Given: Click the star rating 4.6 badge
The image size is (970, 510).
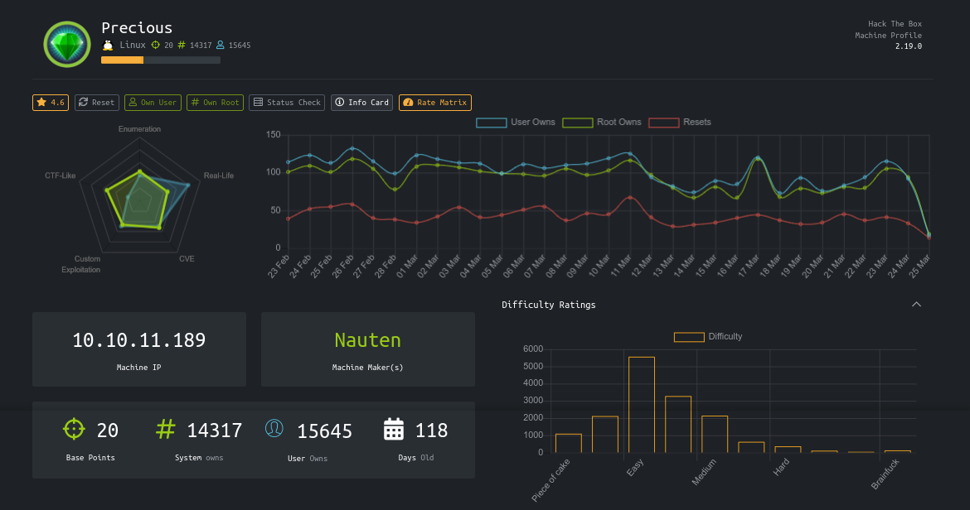Looking at the screenshot, I should 51,103.
